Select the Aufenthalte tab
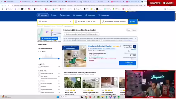176x99 pixels. pyautogui.click(x=43, y=15)
